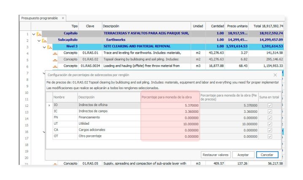This screenshot has width=303, height=180.
Task: Toggle Suma en total checkbox for FN
Action: tap(270, 118)
